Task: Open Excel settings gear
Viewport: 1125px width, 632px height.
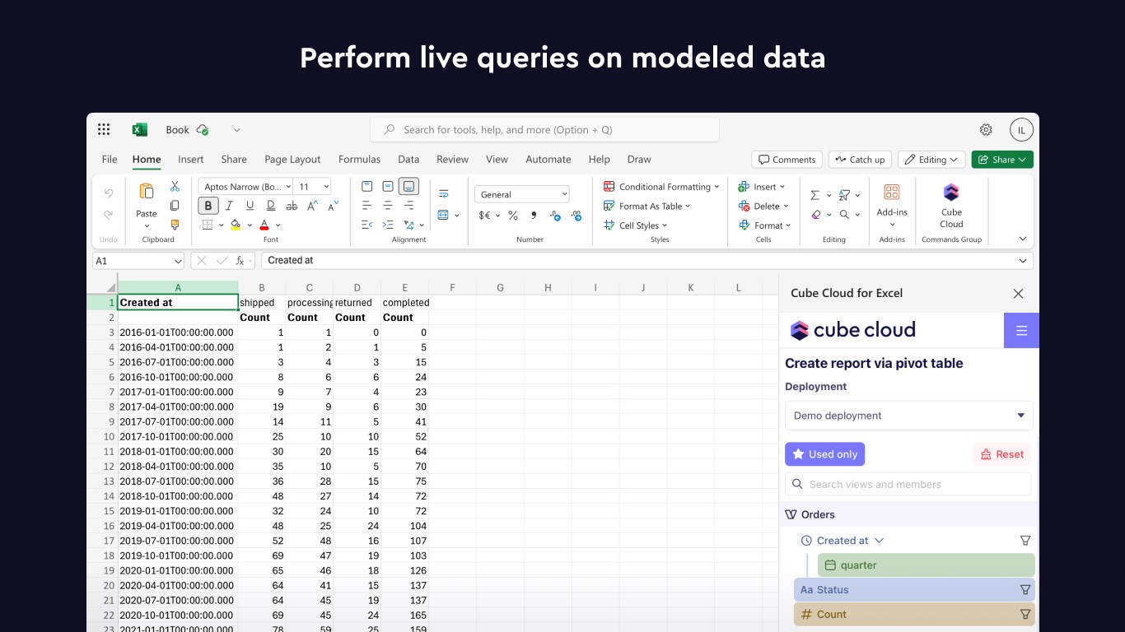Action: [986, 130]
